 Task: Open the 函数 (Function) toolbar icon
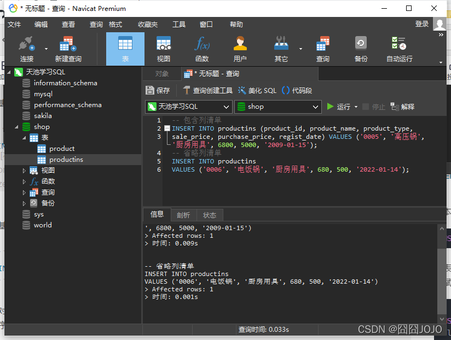click(x=202, y=49)
